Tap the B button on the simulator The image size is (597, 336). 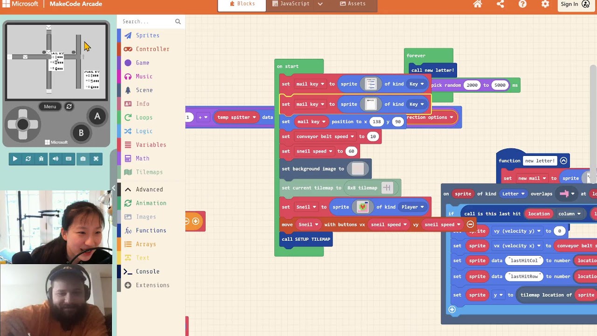click(81, 133)
